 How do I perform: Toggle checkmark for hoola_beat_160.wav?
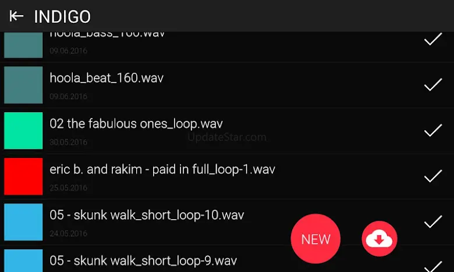pos(433,85)
